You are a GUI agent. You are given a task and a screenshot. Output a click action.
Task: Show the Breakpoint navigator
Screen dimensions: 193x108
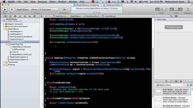[30, 16]
